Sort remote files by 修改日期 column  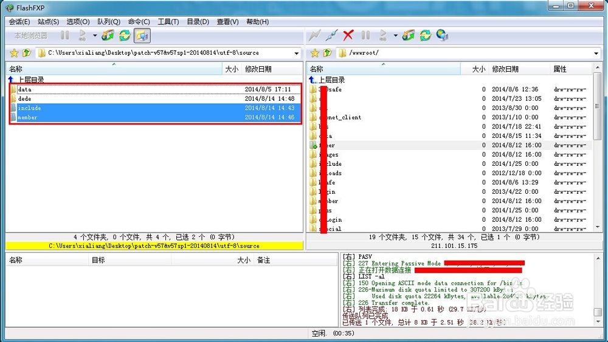point(519,69)
